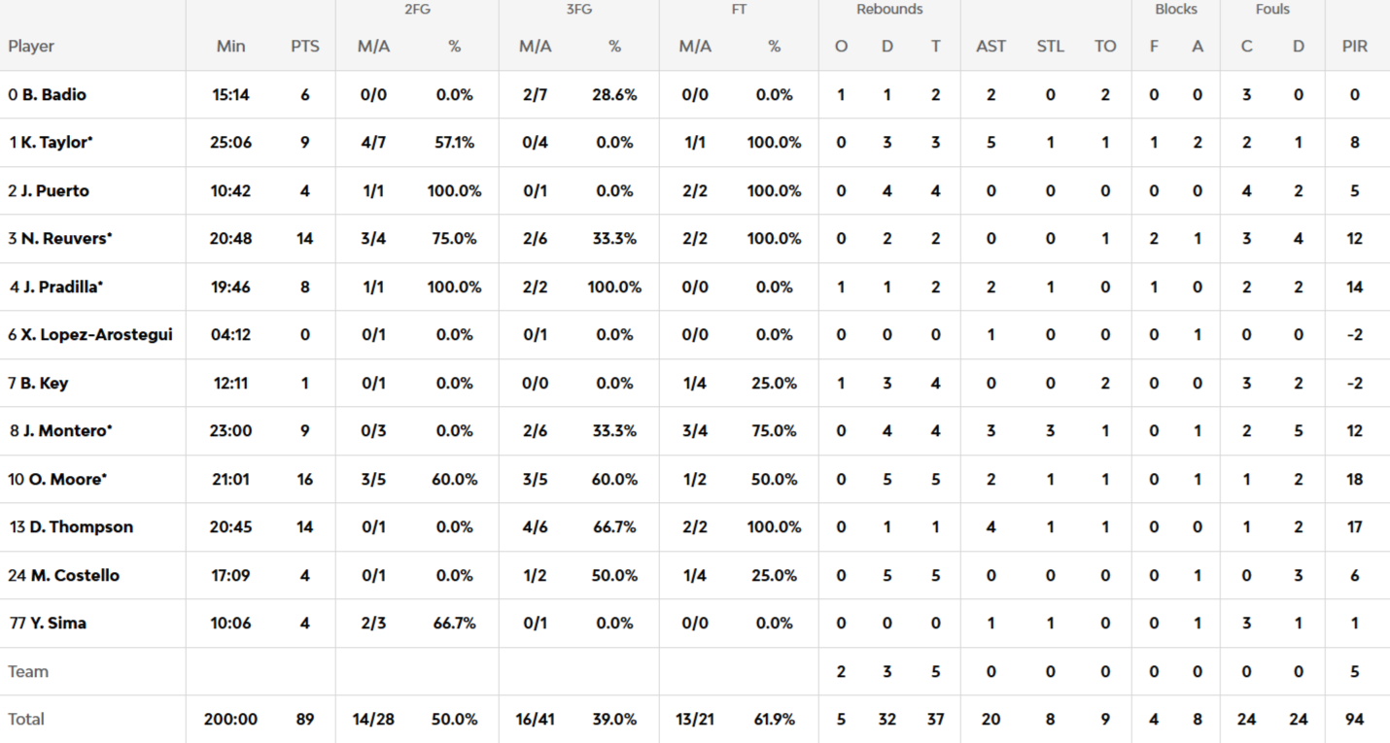Click the PIR column header
1390x743 pixels.
click(1354, 47)
